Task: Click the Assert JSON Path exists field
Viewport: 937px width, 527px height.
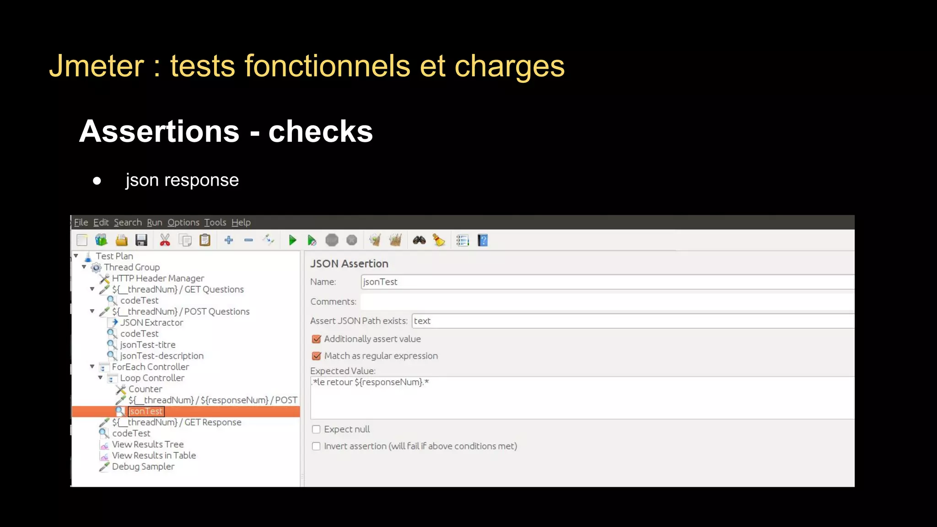Action: point(633,321)
